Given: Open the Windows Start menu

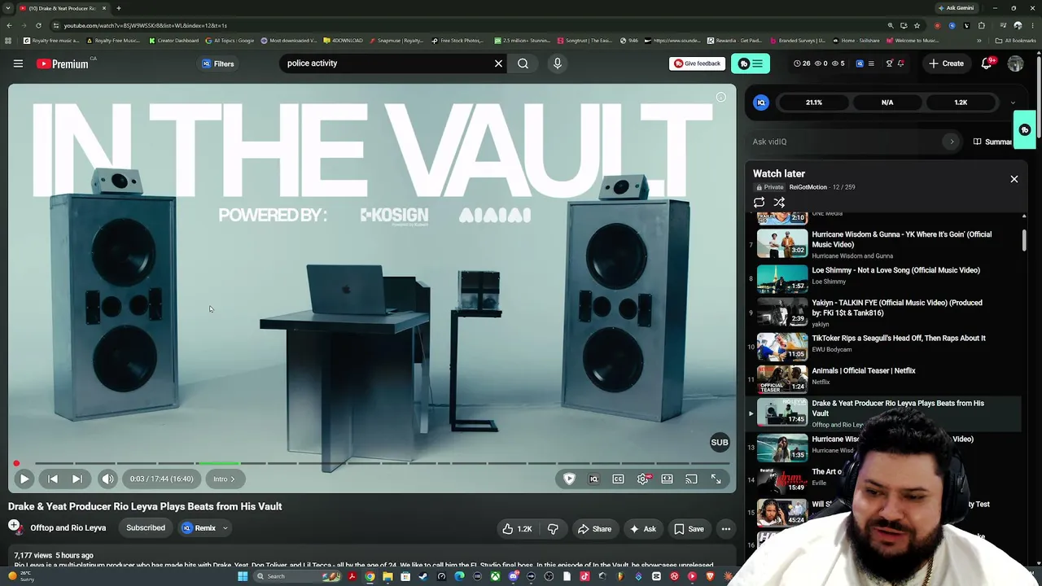Looking at the screenshot, I should point(242,576).
